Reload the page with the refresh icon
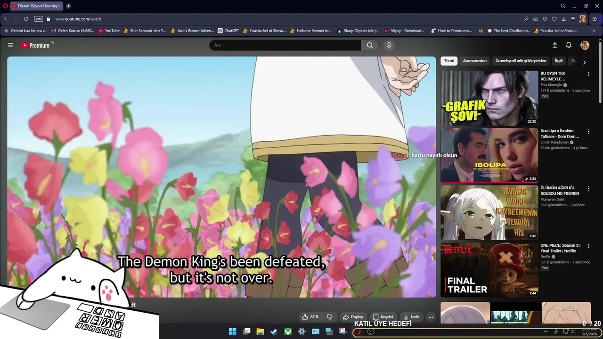This screenshot has height=339, width=603. pyautogui.click(x=26, y=19)
